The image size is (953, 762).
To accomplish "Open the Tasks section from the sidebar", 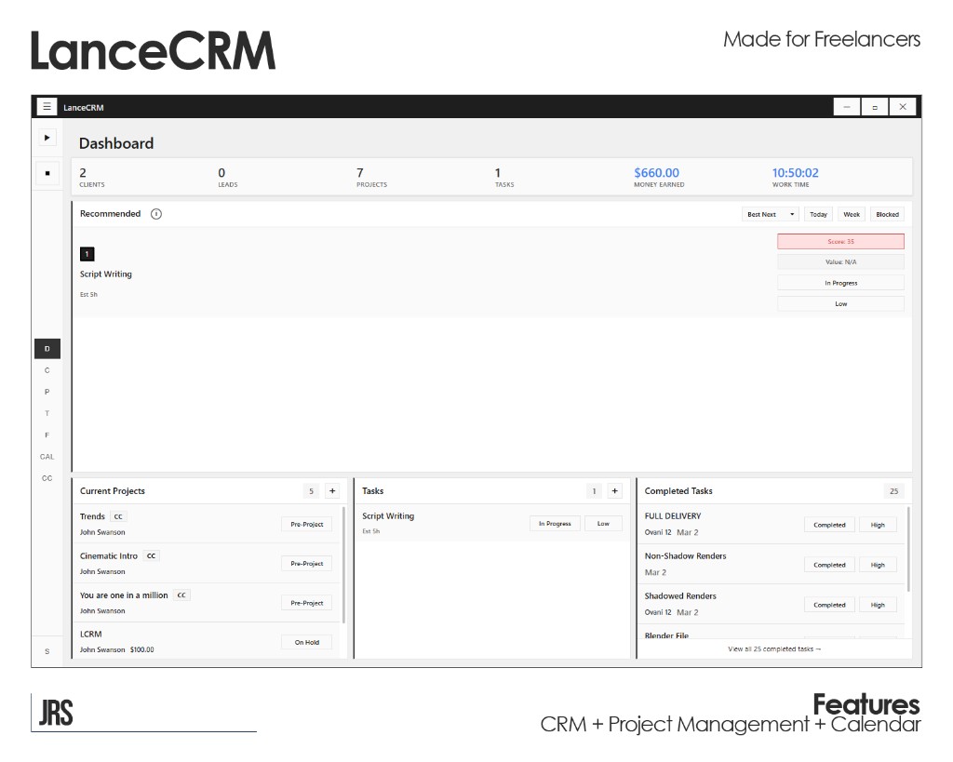I will pyautogui.click(x=47, y=413).
